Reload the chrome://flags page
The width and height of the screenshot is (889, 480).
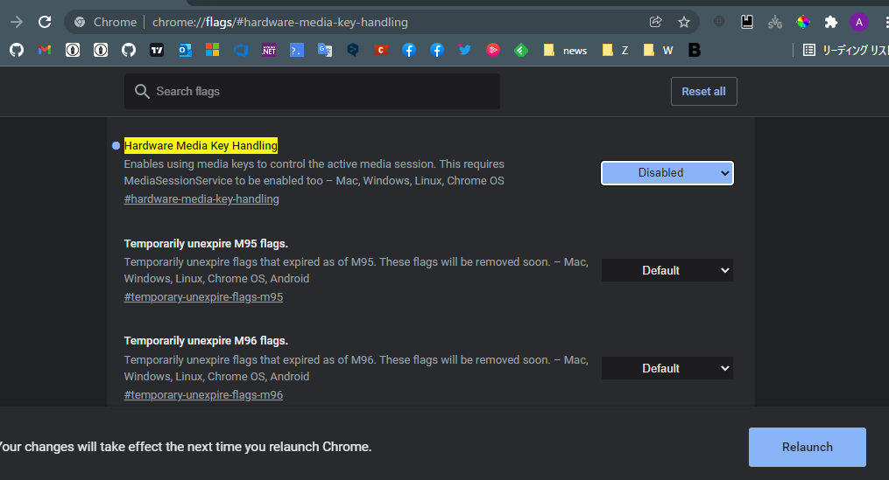pos(45,22)
